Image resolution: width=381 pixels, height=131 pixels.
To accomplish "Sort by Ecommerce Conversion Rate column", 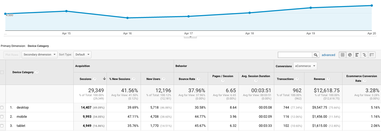I will 361,78.
